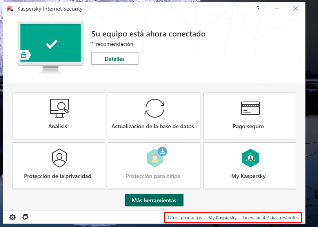Open the Análisis scan tile
Image resolution: width=318 pixels, height=227 pixels.
59,116
